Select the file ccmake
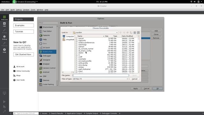The width and height of the screenshot is (204, 115). coord(82,59)
